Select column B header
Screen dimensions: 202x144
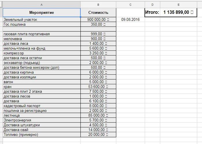[98, 5]
